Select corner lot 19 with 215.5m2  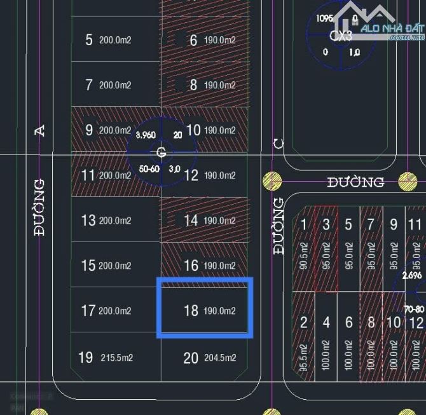click(x=106, y=357)
